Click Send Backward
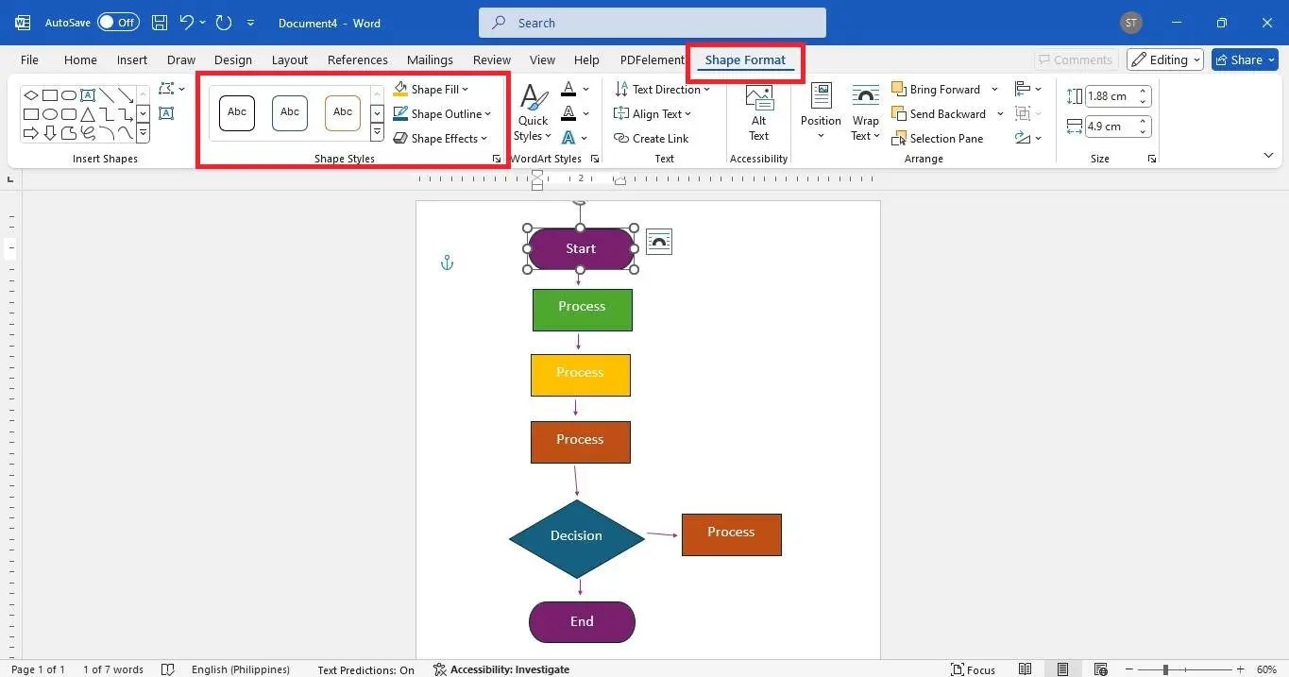The width and height of the screenshot is (1289, 677). (x=939, y=113)
